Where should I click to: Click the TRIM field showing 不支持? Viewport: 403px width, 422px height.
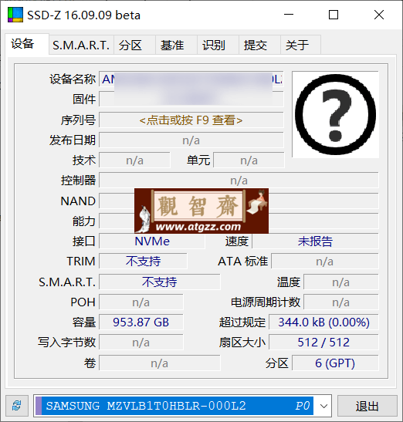[x=143, y=261]
